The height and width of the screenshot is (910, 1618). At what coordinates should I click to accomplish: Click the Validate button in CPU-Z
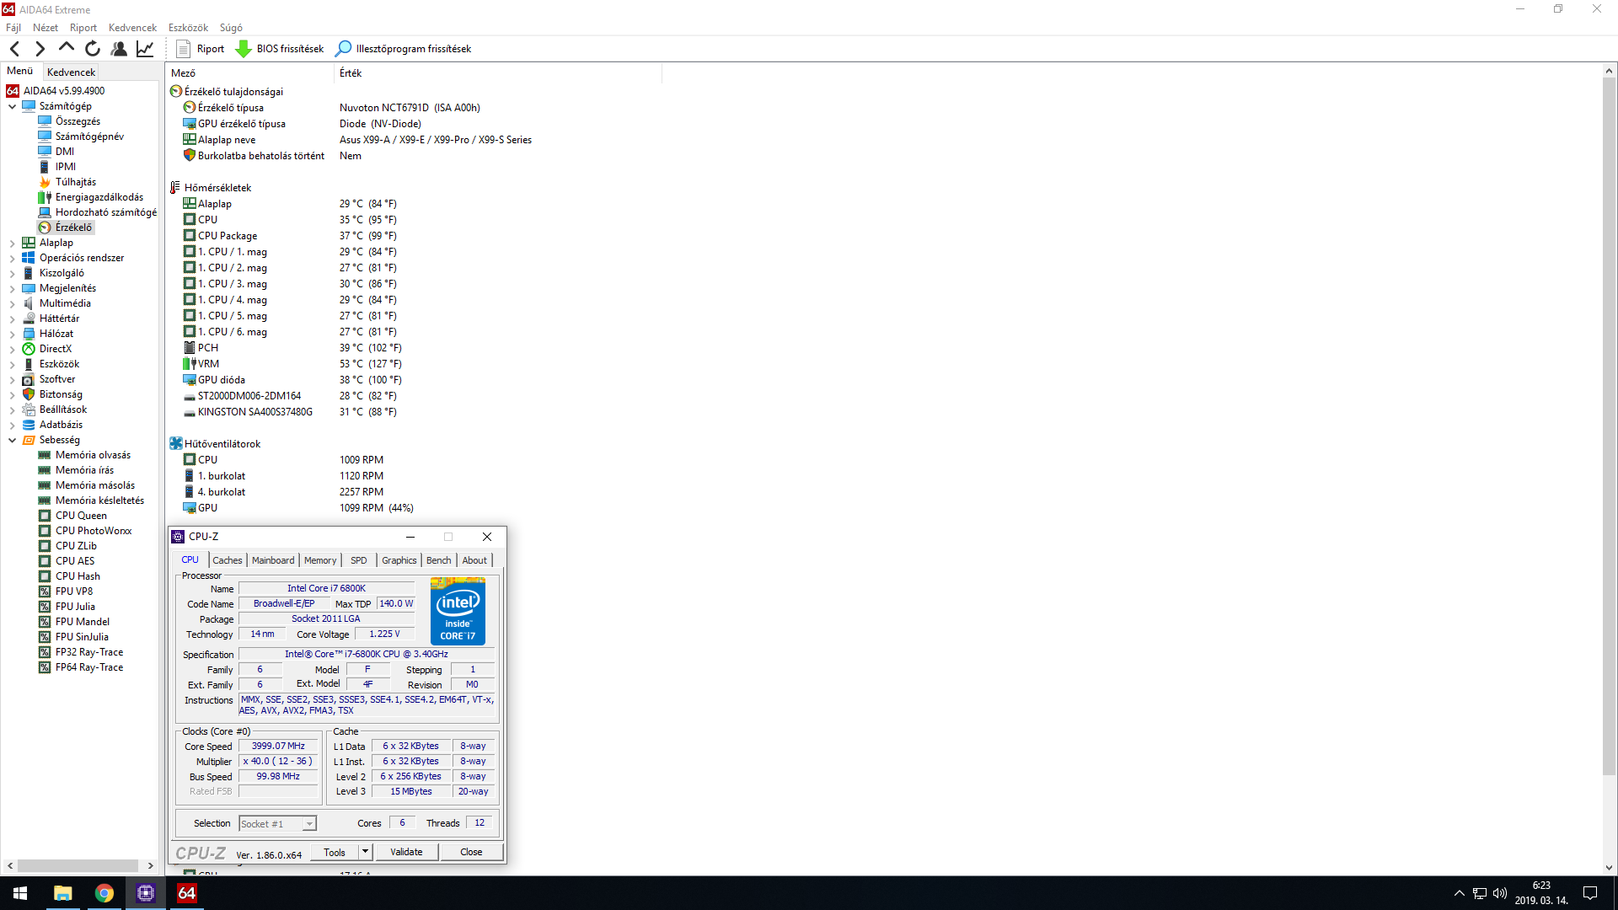point(406,852)
